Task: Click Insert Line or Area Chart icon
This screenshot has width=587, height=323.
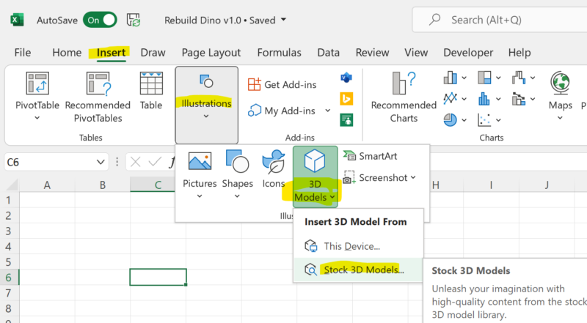Action: pos(450,99)
